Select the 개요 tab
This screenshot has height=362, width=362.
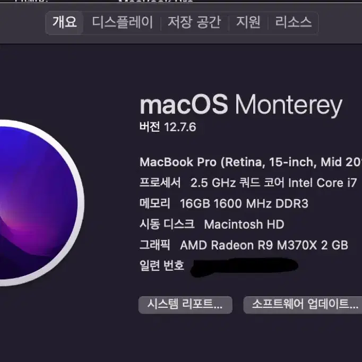pos(65,23)
